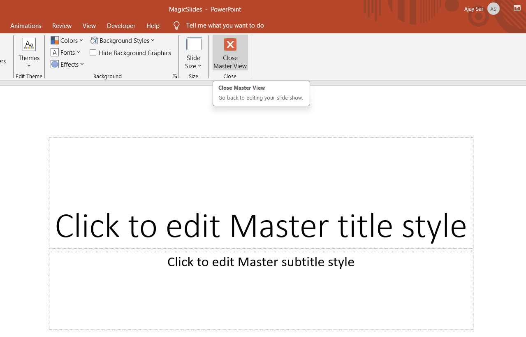The image size is (526, 337).
Task: Enable Hide Background Graphics checkbox
Action: tap(93, 53)
